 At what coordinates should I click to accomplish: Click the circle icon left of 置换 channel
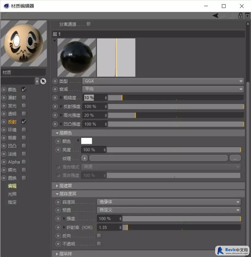[4, 178]
